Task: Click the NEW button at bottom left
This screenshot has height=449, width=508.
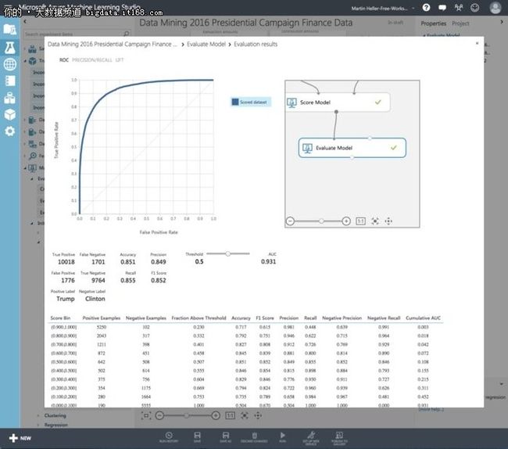Action: tap(20, 438)
